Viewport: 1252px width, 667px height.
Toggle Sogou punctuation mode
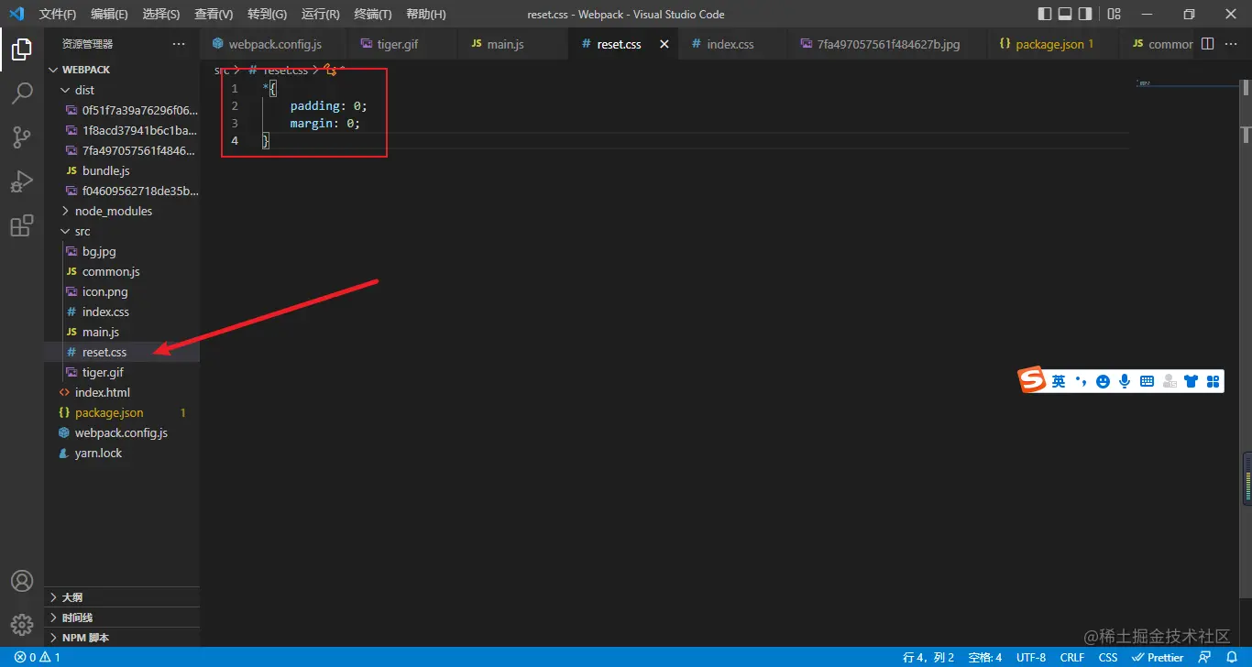1082,381
